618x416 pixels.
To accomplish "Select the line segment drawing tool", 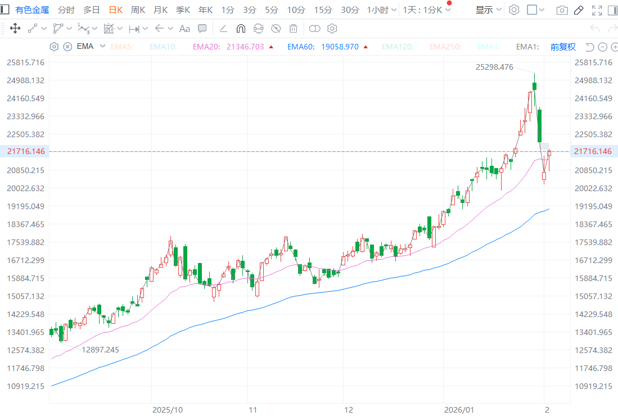I will (x=33, y=28).
